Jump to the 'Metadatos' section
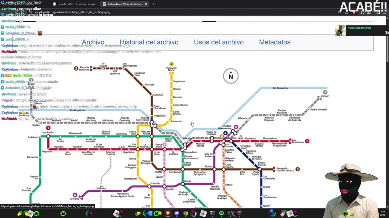The height and width of the screenshot is (218, 389). click(x=275, y=42)
